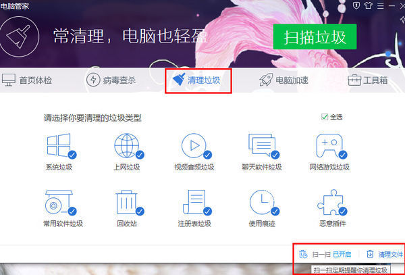Click the 聊天软件垃圾 chat icon

[x=261, y=146]
